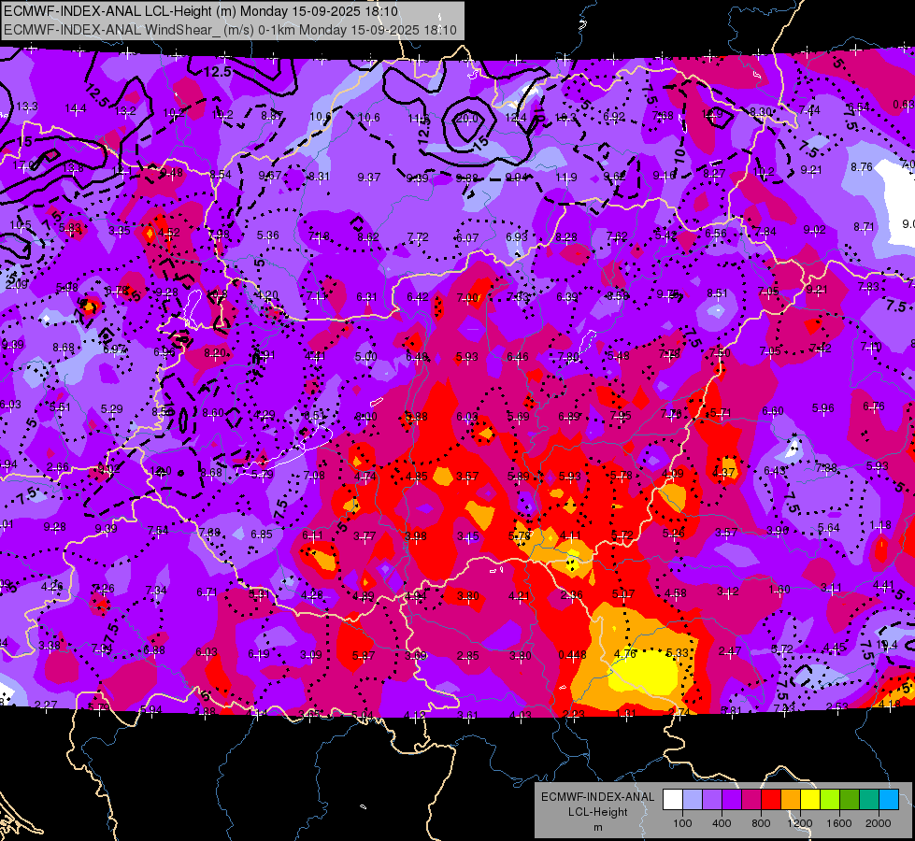Click the LCL-Height header line at top
Image resolution: width=915 pixels, height=841 pixels.
tap(201, 11)
